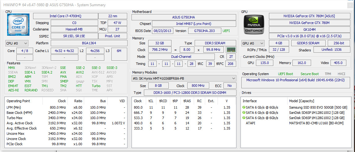This screenshot has width=355, height=152.
Task: Click the Memory Size 32 GB field
Action: point(160,43)
